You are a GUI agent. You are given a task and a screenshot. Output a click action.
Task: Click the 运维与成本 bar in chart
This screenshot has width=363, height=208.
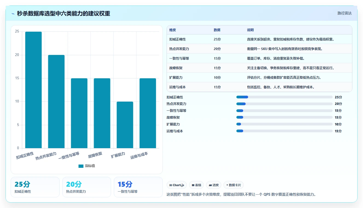148,113
